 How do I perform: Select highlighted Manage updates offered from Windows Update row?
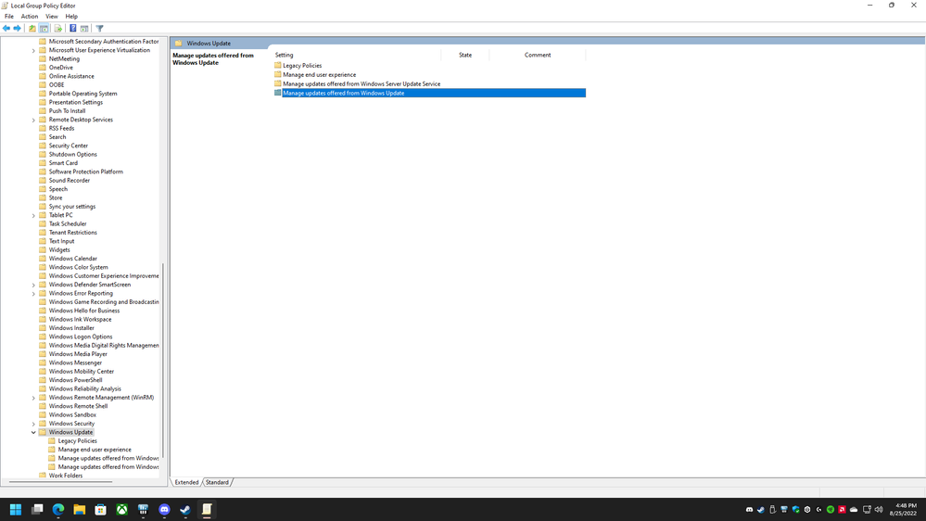click(x=429, y=93)
